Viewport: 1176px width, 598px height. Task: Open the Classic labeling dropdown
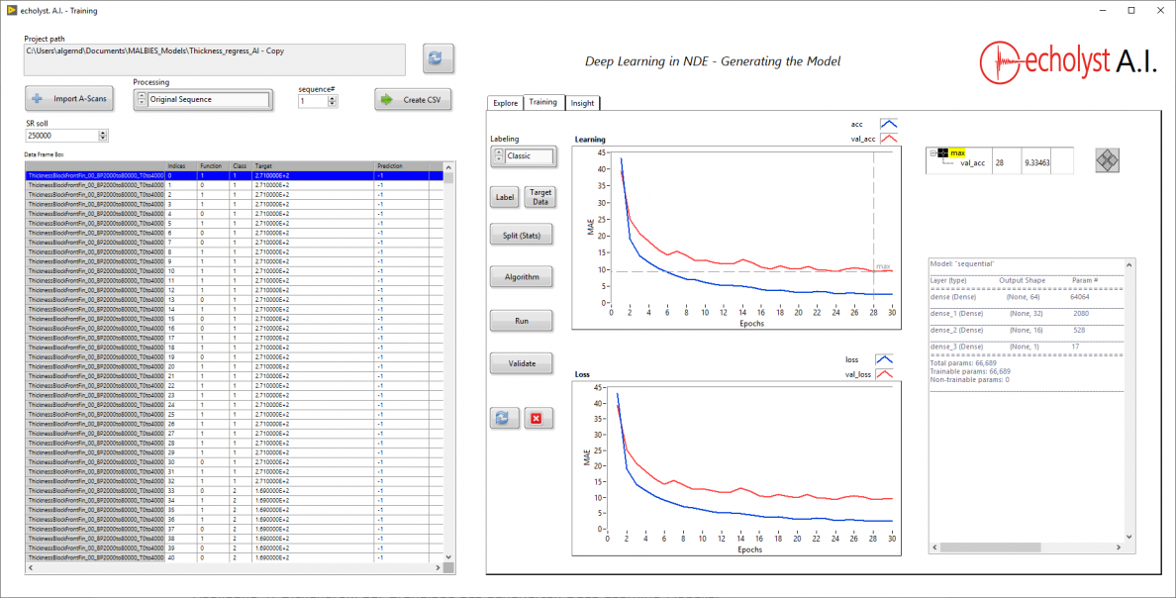point(531,155)
